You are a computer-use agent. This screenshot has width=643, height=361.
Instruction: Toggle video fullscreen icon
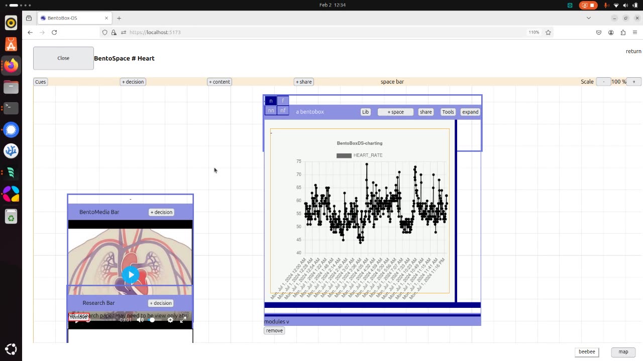pyautogui.click(x=183, y=320)
